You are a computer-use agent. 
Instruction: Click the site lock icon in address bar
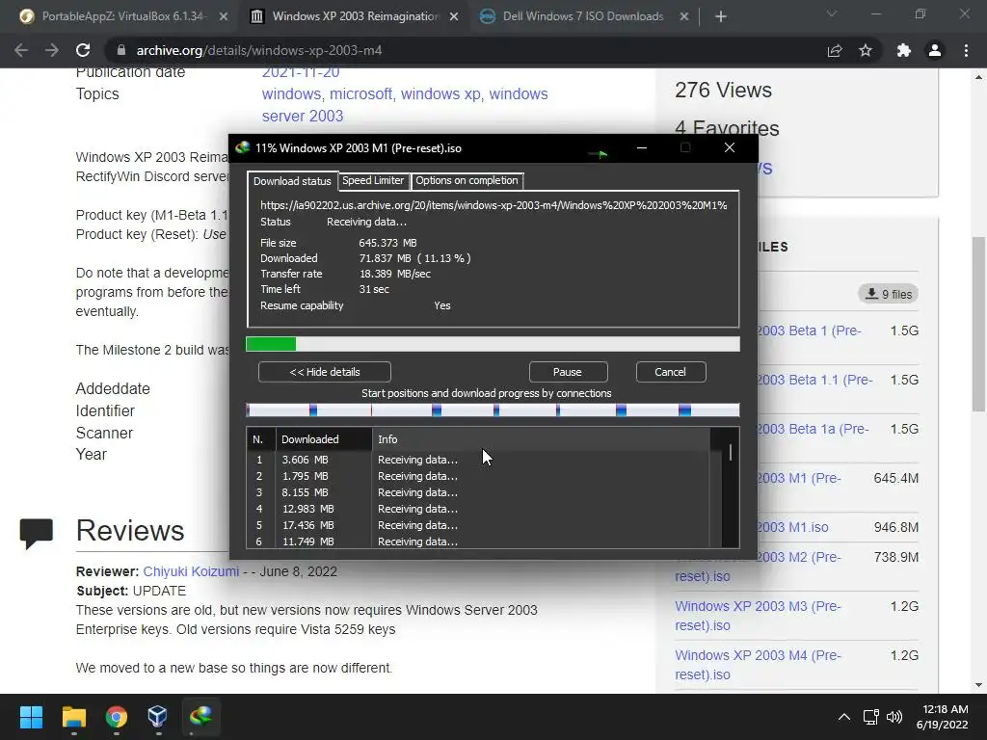[121, 50]
